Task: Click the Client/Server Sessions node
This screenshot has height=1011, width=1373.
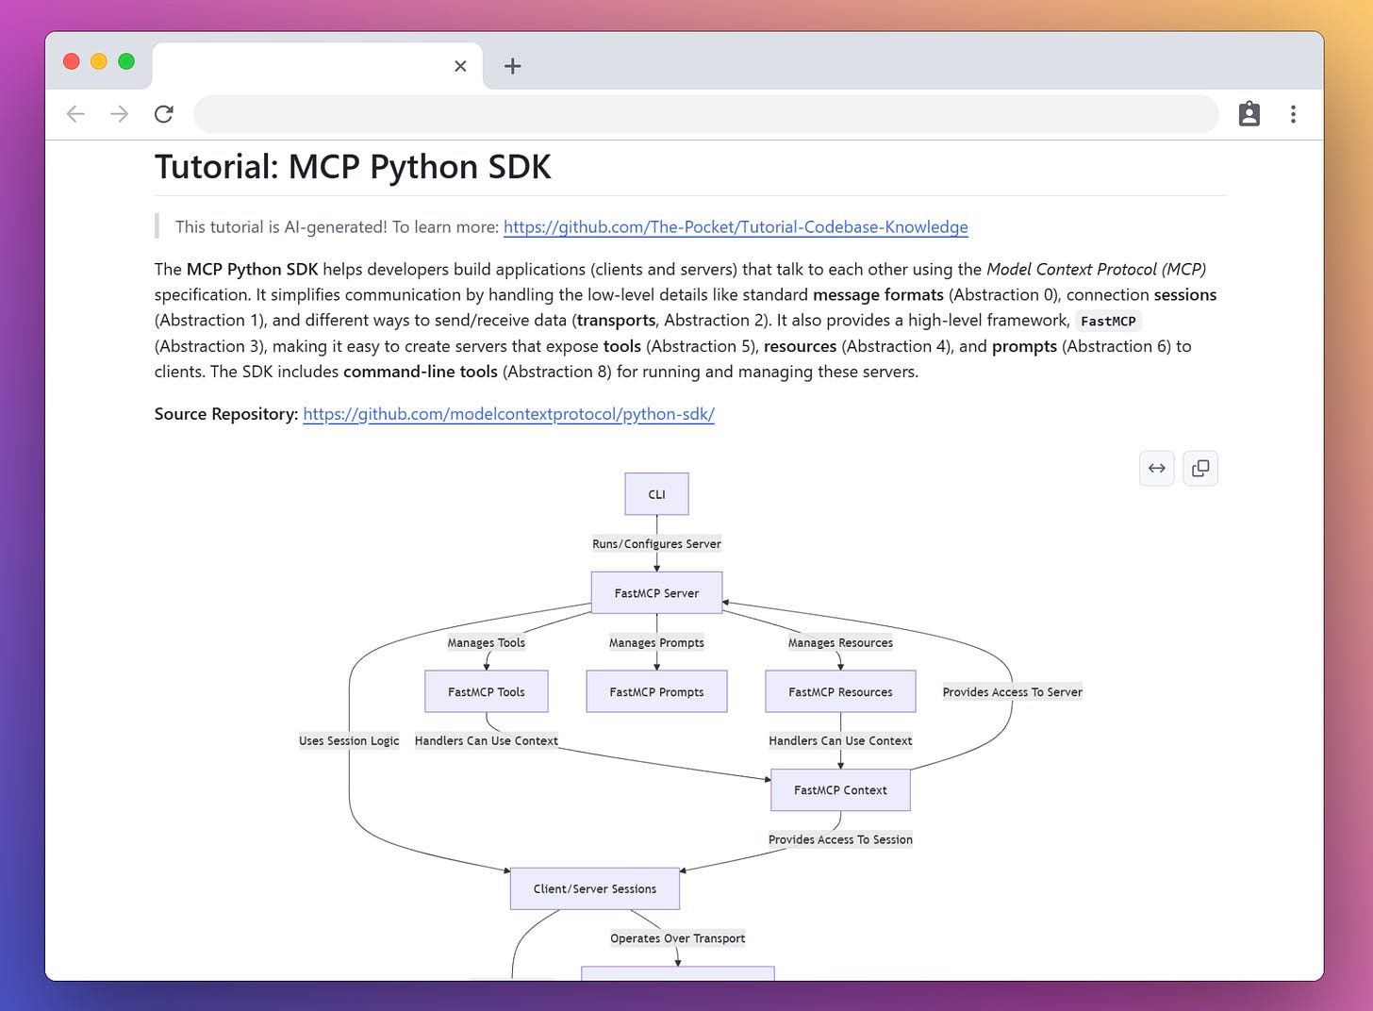Action: [594, 887]
